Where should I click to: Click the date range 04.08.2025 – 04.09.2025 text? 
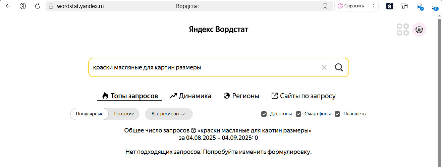[x=219, y=138]
